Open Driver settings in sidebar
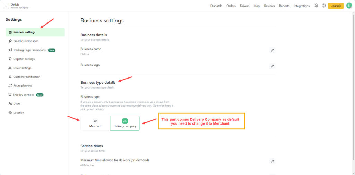 pyautogui.click(x=22, y=68)
